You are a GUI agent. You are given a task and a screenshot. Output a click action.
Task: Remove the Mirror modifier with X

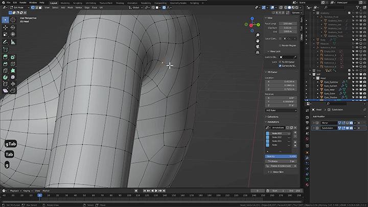coord(359,123)
